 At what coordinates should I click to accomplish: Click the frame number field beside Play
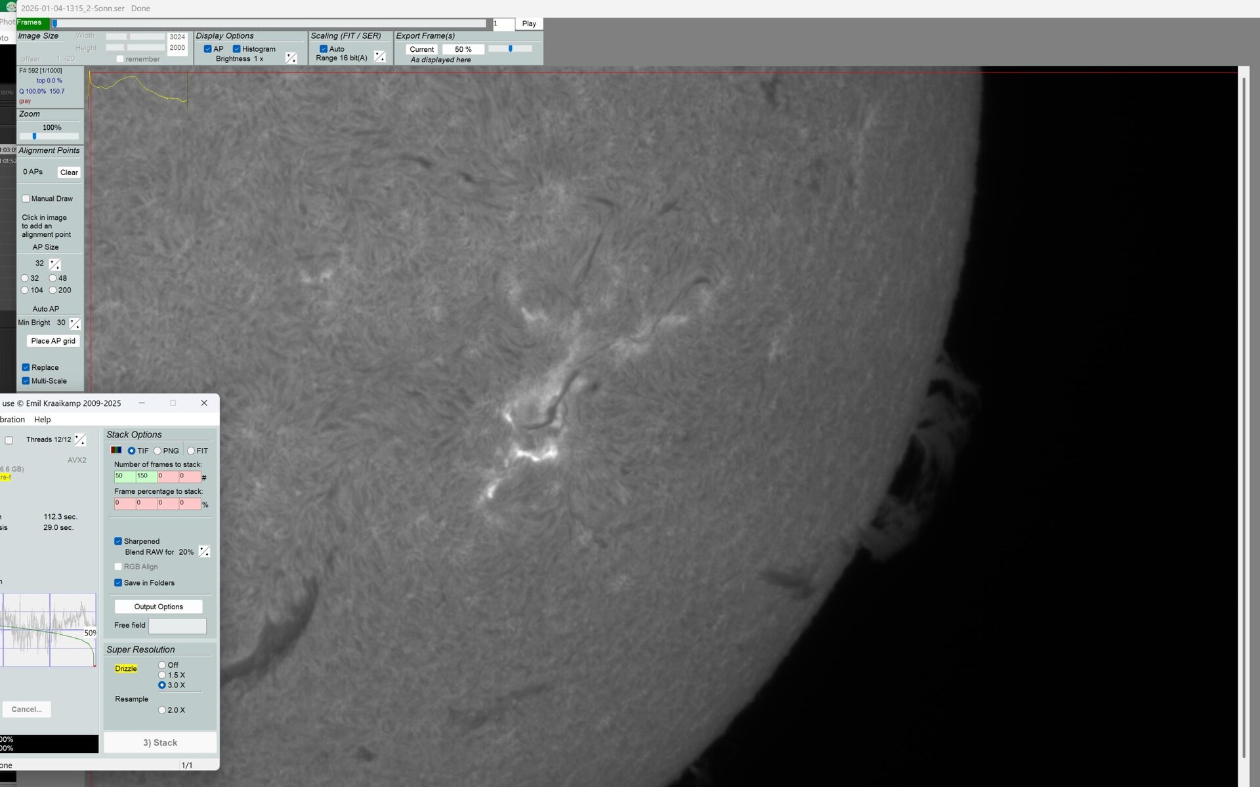(503, 24)
